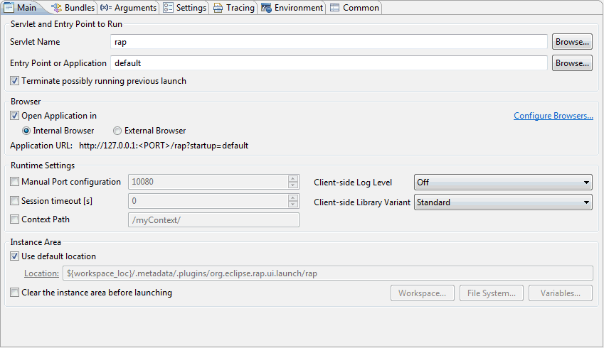Focus the Servlet Name field

click(x=329, y=42)
